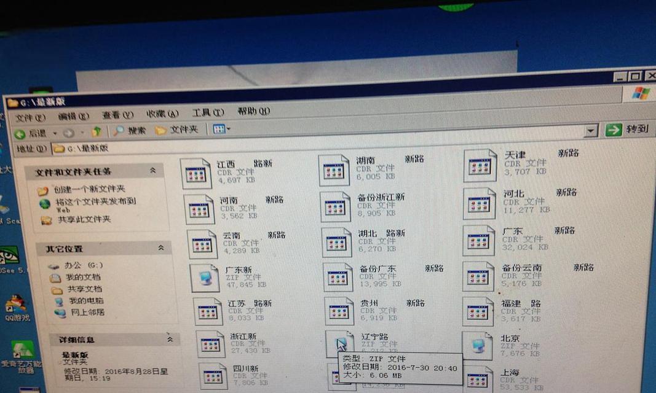
Task: Select the 备份浙江新 CDR file icon
Action: (x=335, y=207)
